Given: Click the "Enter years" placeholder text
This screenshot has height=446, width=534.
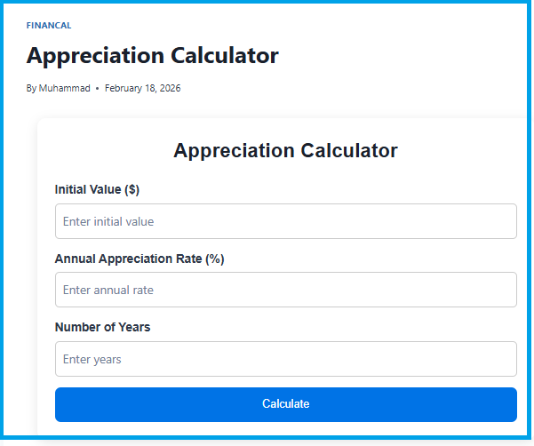Looking at the screenshot, I should point(92,359).
